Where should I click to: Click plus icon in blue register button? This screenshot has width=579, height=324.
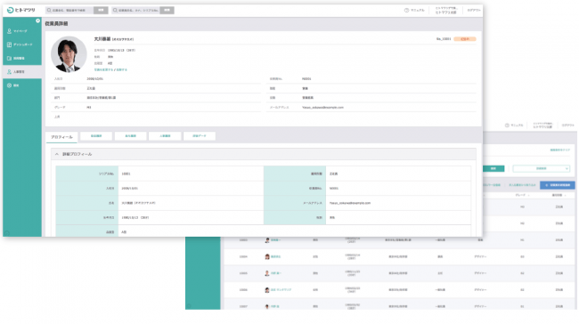tap(547, 185)
